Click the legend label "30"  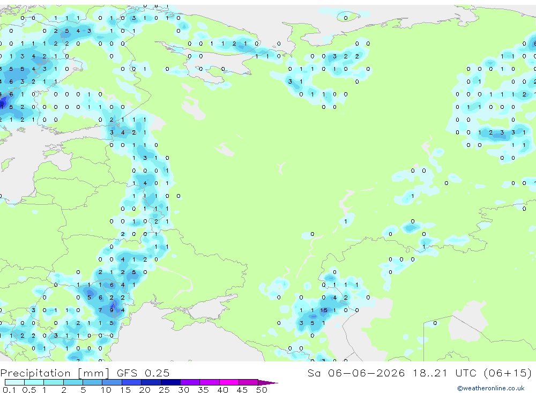[183, 390]
